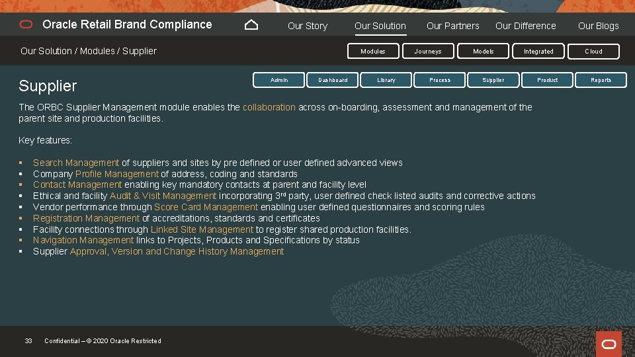The height and width of the screenshot is (357, 635).
Task: Click the Oracle Retail Brand Compliance title
Action: pos(127,24)
